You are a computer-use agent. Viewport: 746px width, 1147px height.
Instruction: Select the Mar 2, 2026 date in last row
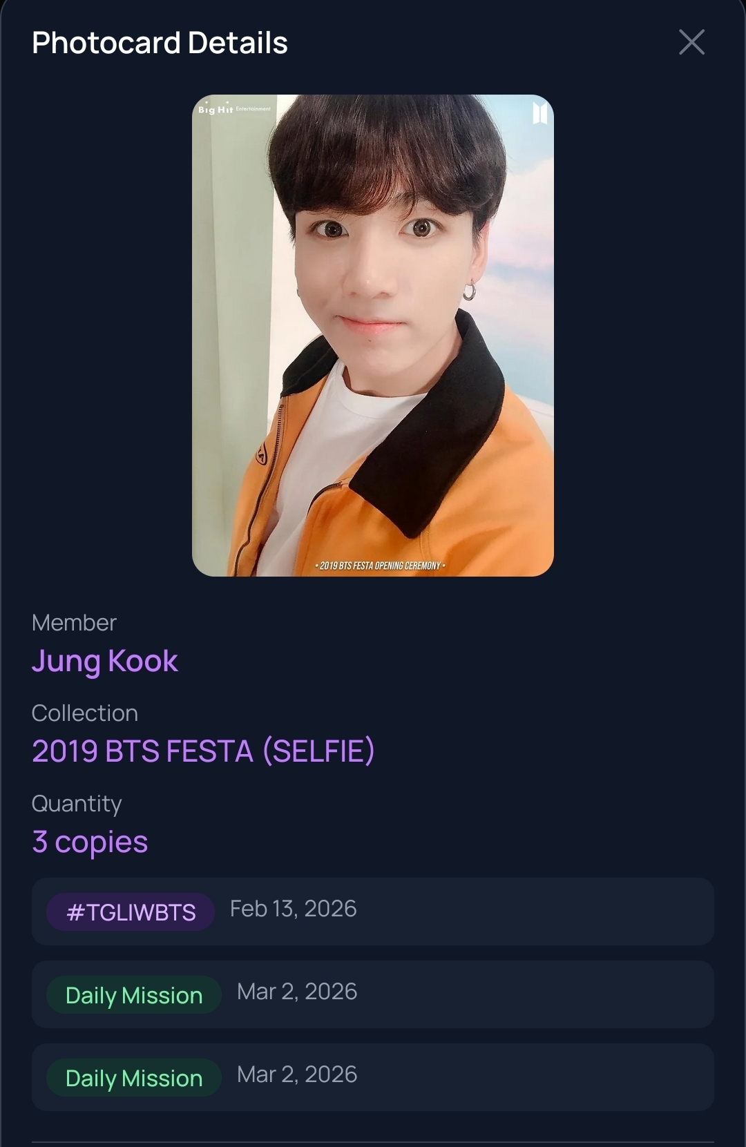297,1074
